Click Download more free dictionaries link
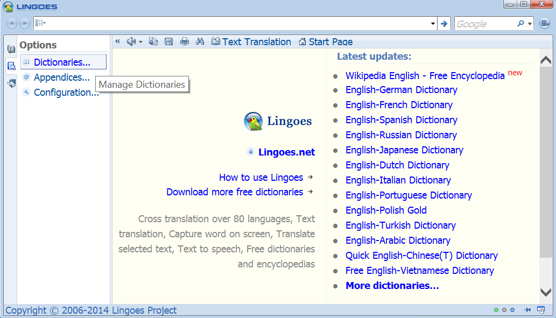Image resolution: width=556 pixels, height=318 pixels. pyautogui.click(x=235, y=192)
